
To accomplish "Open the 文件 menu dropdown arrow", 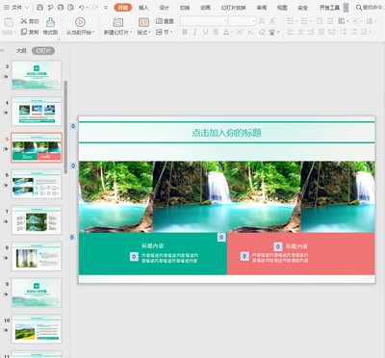I will [27, 8].
